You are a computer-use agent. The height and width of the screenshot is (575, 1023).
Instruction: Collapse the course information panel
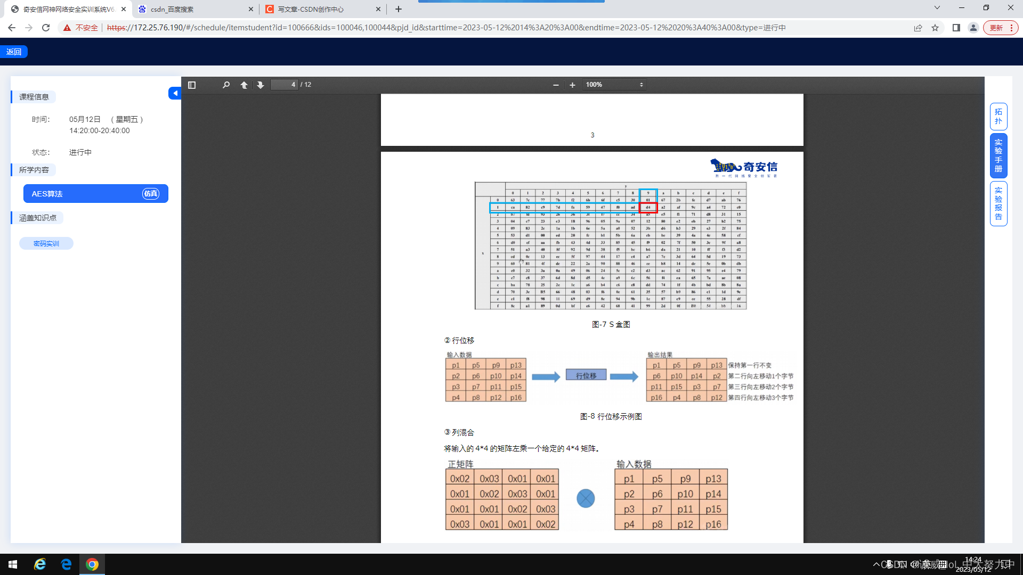click(175, 93)
